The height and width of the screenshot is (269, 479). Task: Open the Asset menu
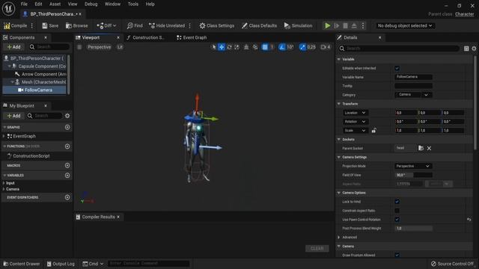pos(55,4)
